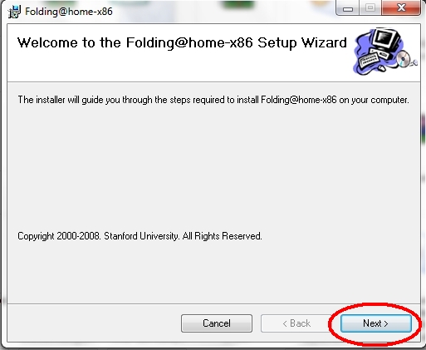Close the Folding@home-x86 setup window
Screen dimensions: 426x350
pos(400,7)
